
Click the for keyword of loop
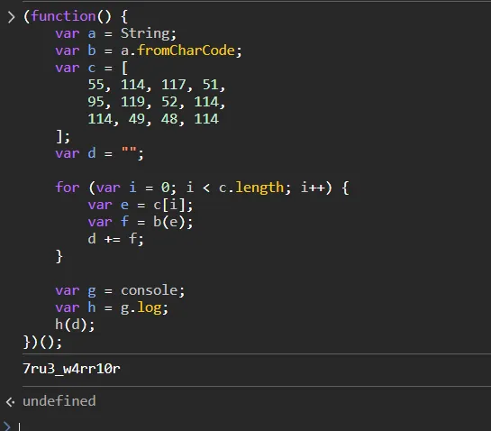click(68, 188)
